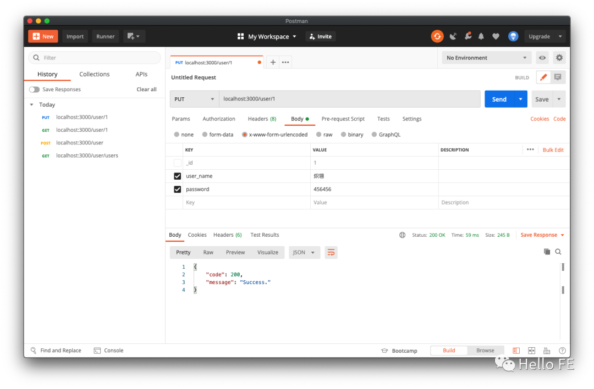Switch to two-pane view icon

(x=531, y=351)
